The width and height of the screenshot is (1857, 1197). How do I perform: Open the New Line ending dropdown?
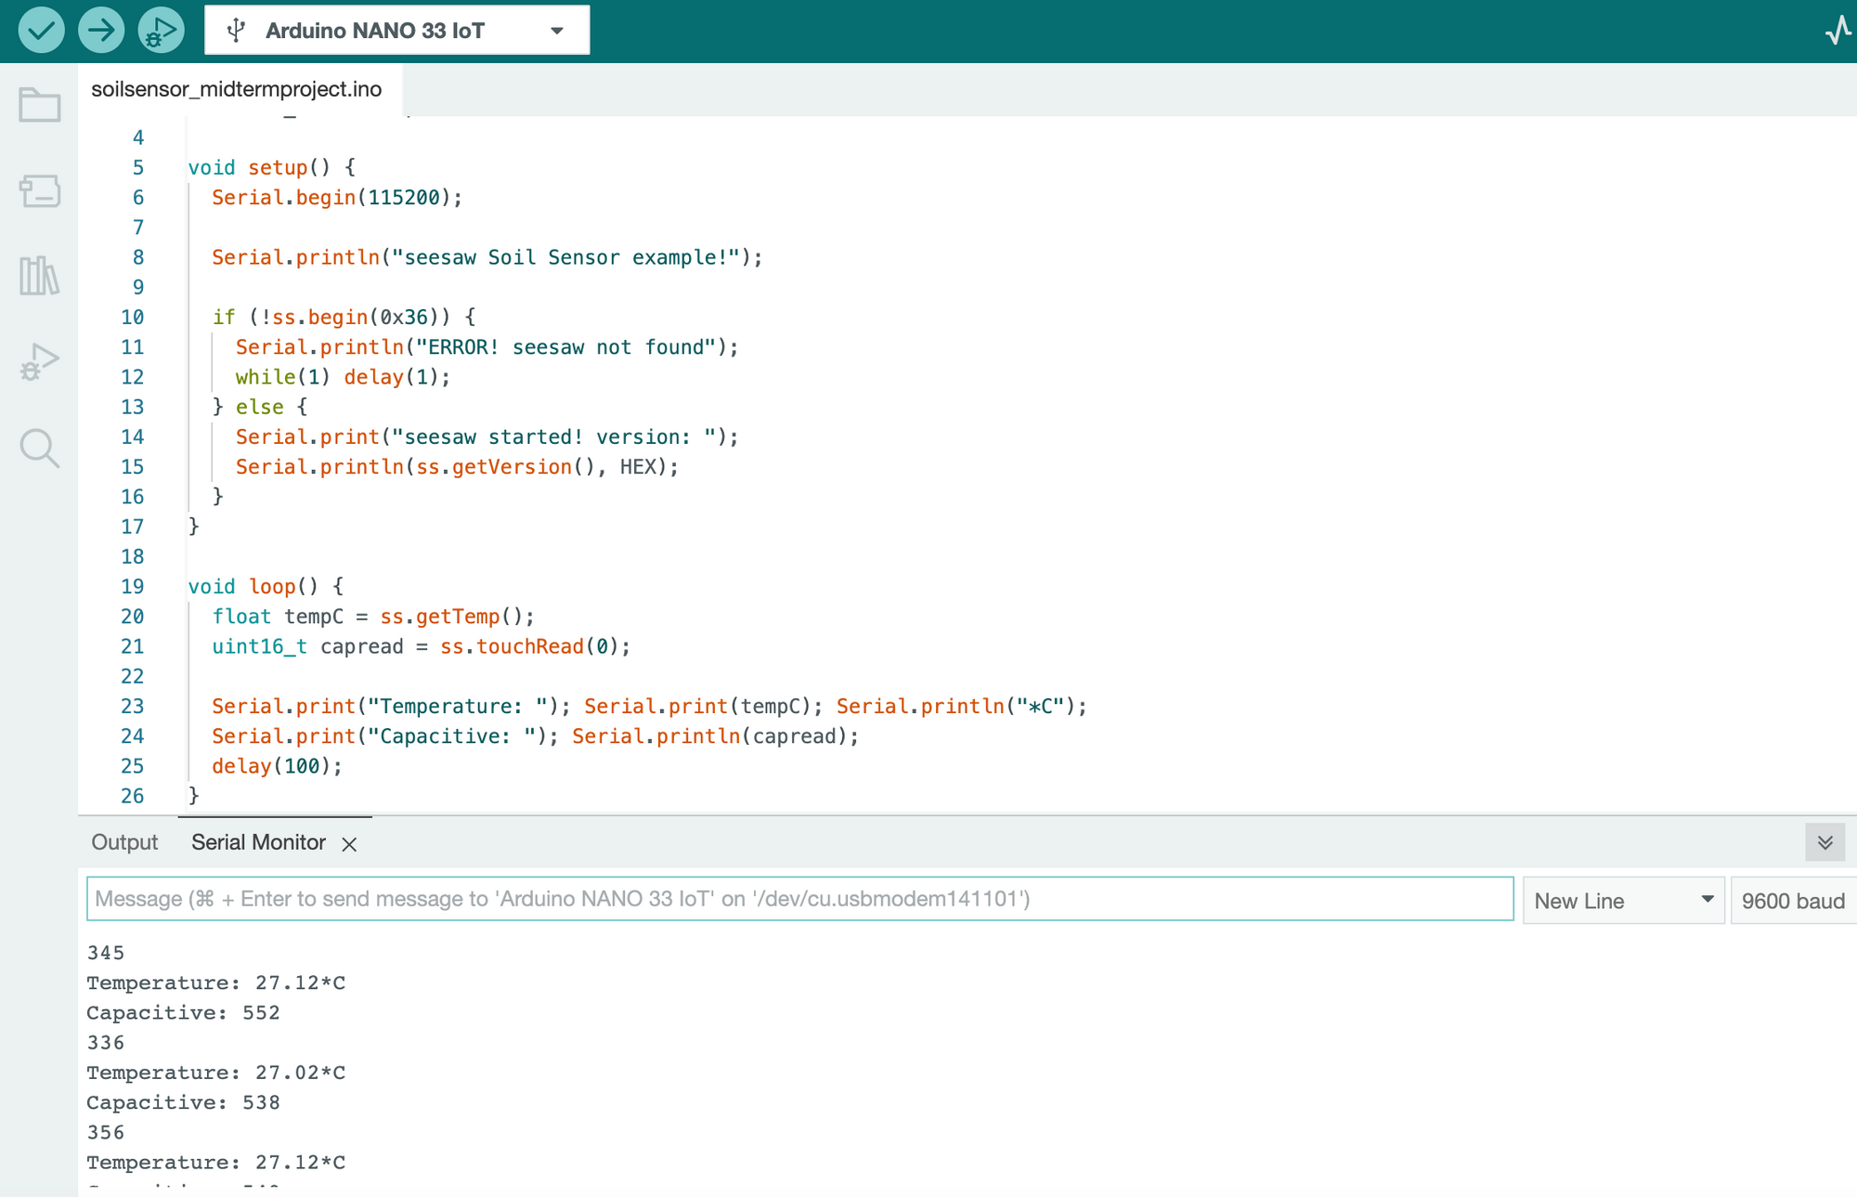pos(1623,901)
